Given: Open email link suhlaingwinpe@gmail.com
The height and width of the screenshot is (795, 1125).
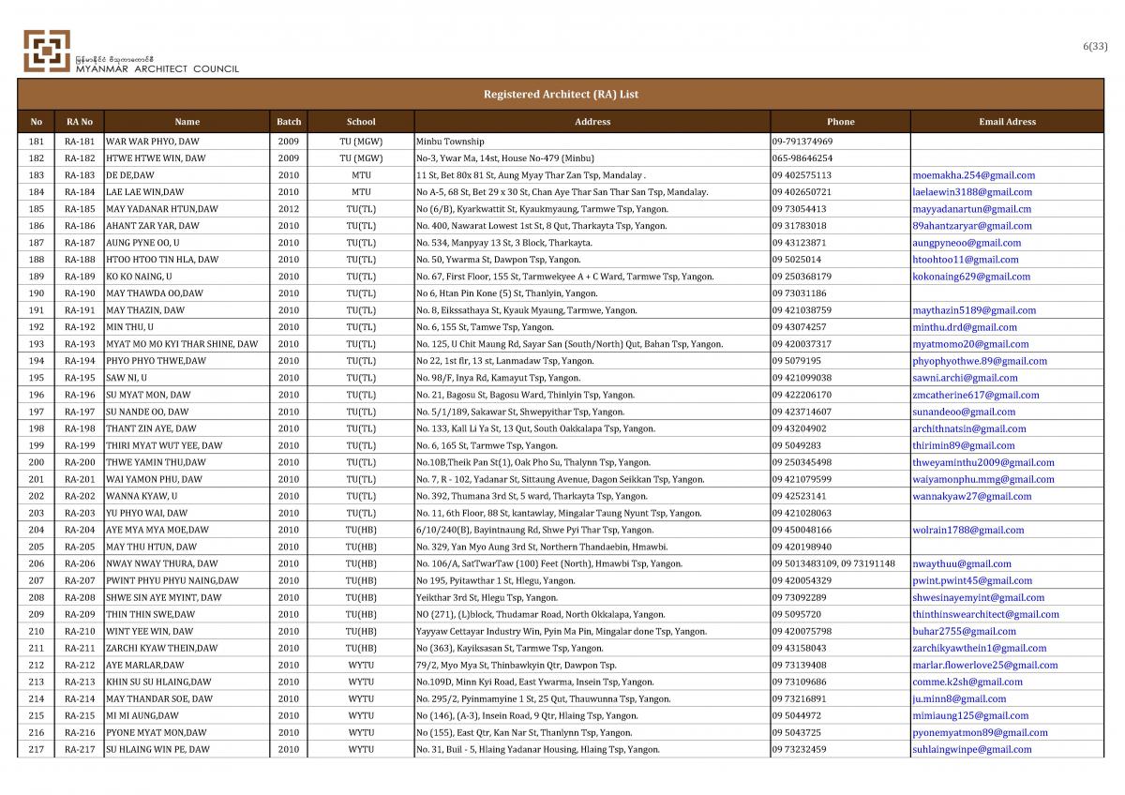Looking at the screenshot, I should tap(971, 749).
